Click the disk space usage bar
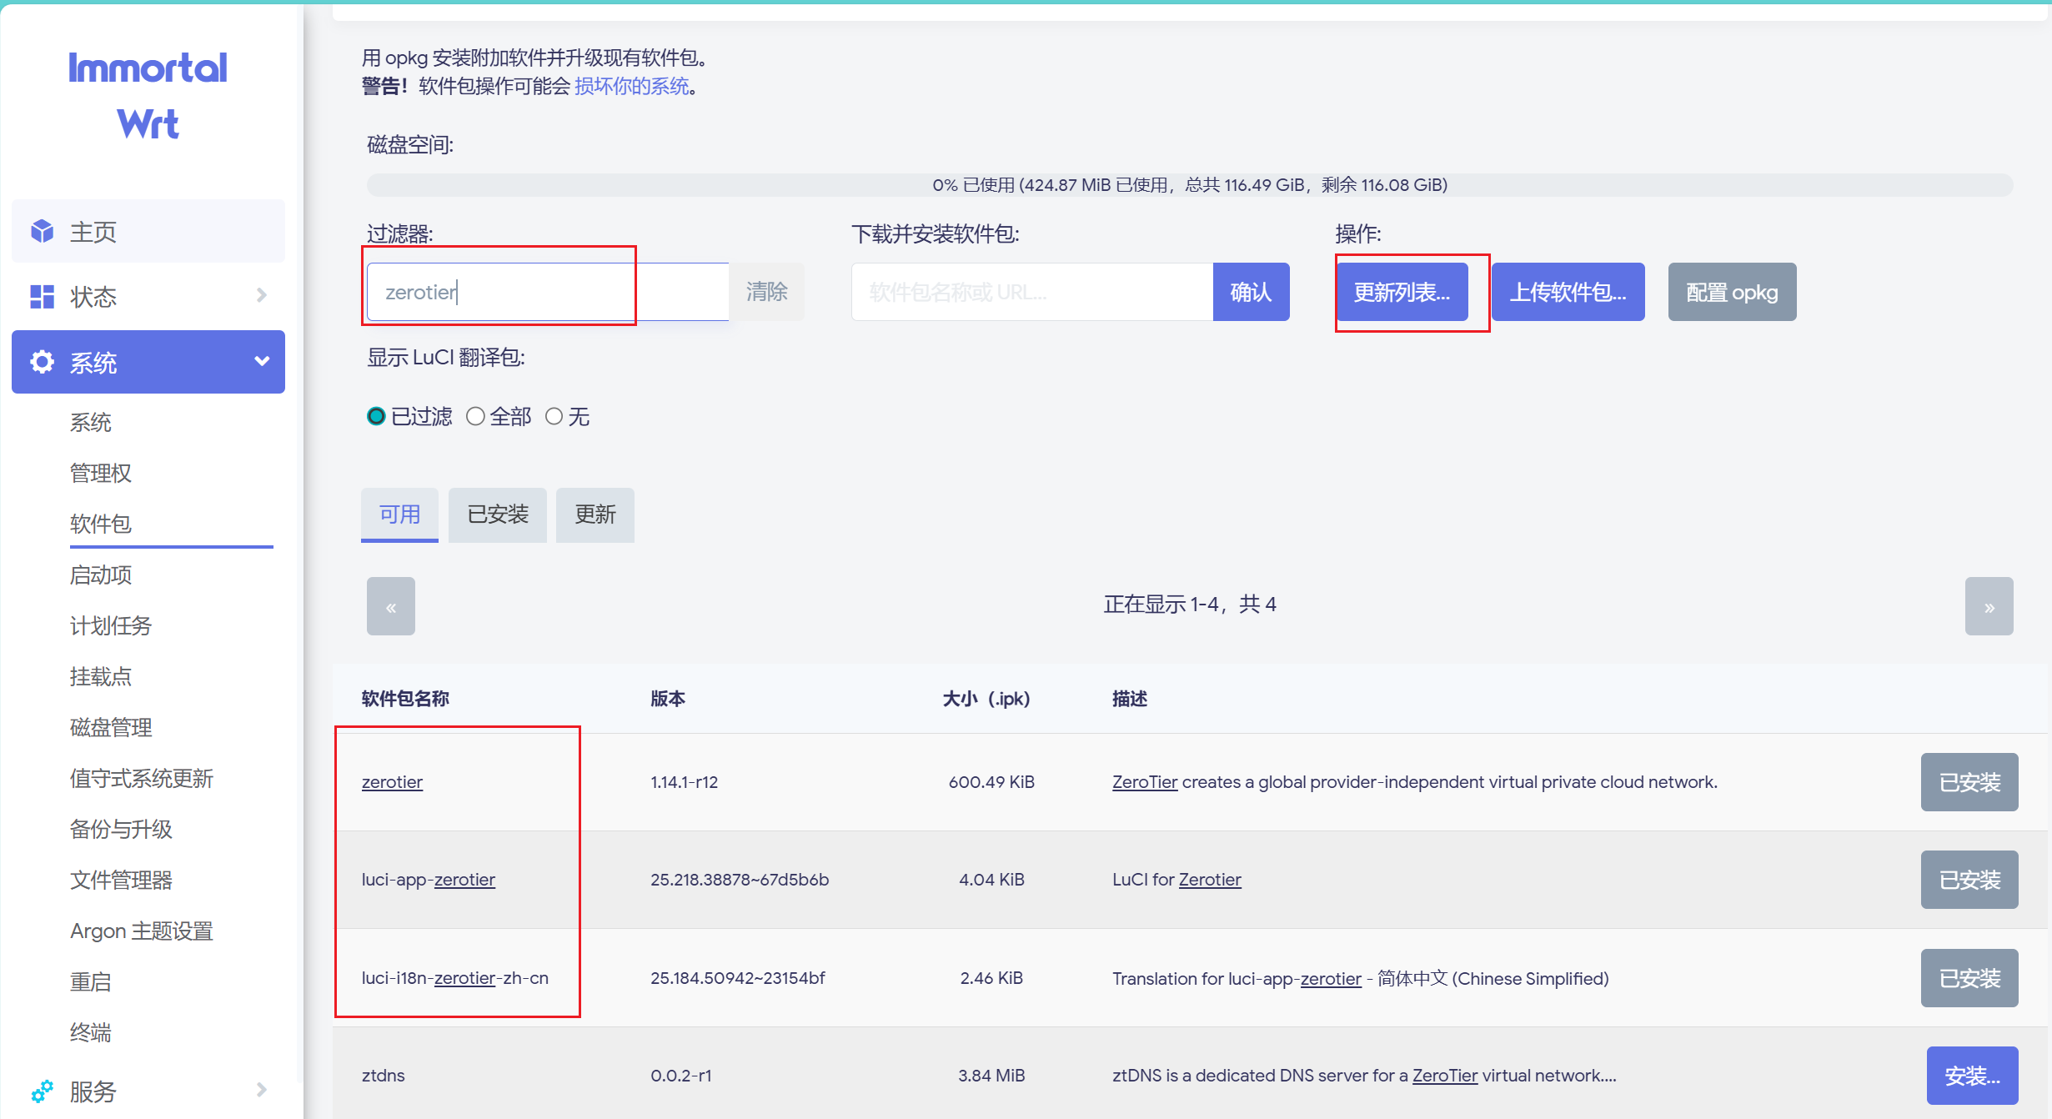2052x1119 pixels. (1189, 185)
